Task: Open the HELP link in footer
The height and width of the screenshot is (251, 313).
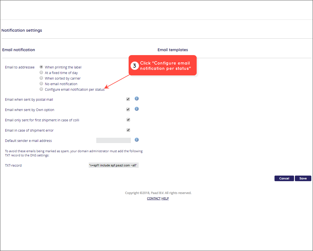Action: pos(165,198)
